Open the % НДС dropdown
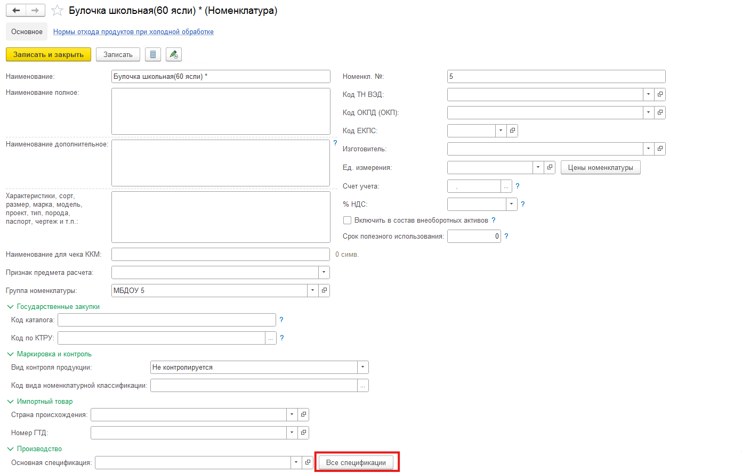This screenshot has height=473, width=742. pyautogui.click(x=511, y=204)
